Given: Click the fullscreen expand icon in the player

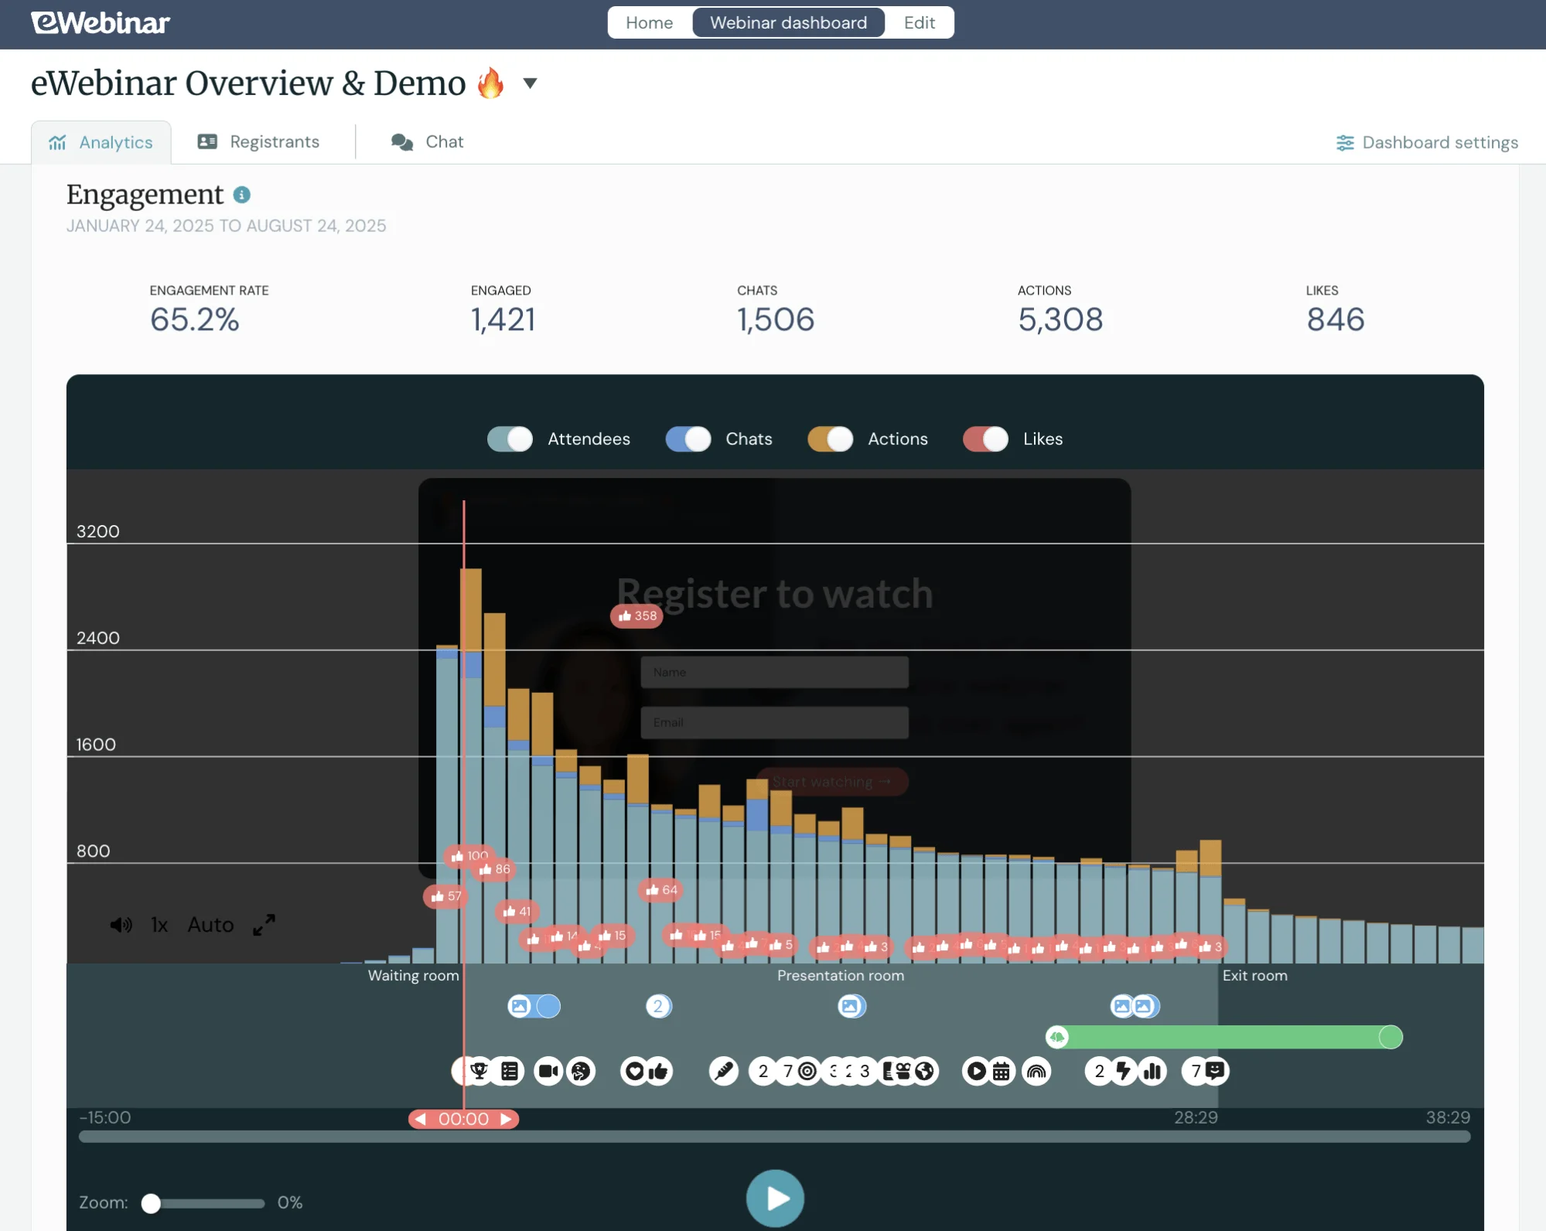Looking at the screenshot, I should tap(263, 925).
